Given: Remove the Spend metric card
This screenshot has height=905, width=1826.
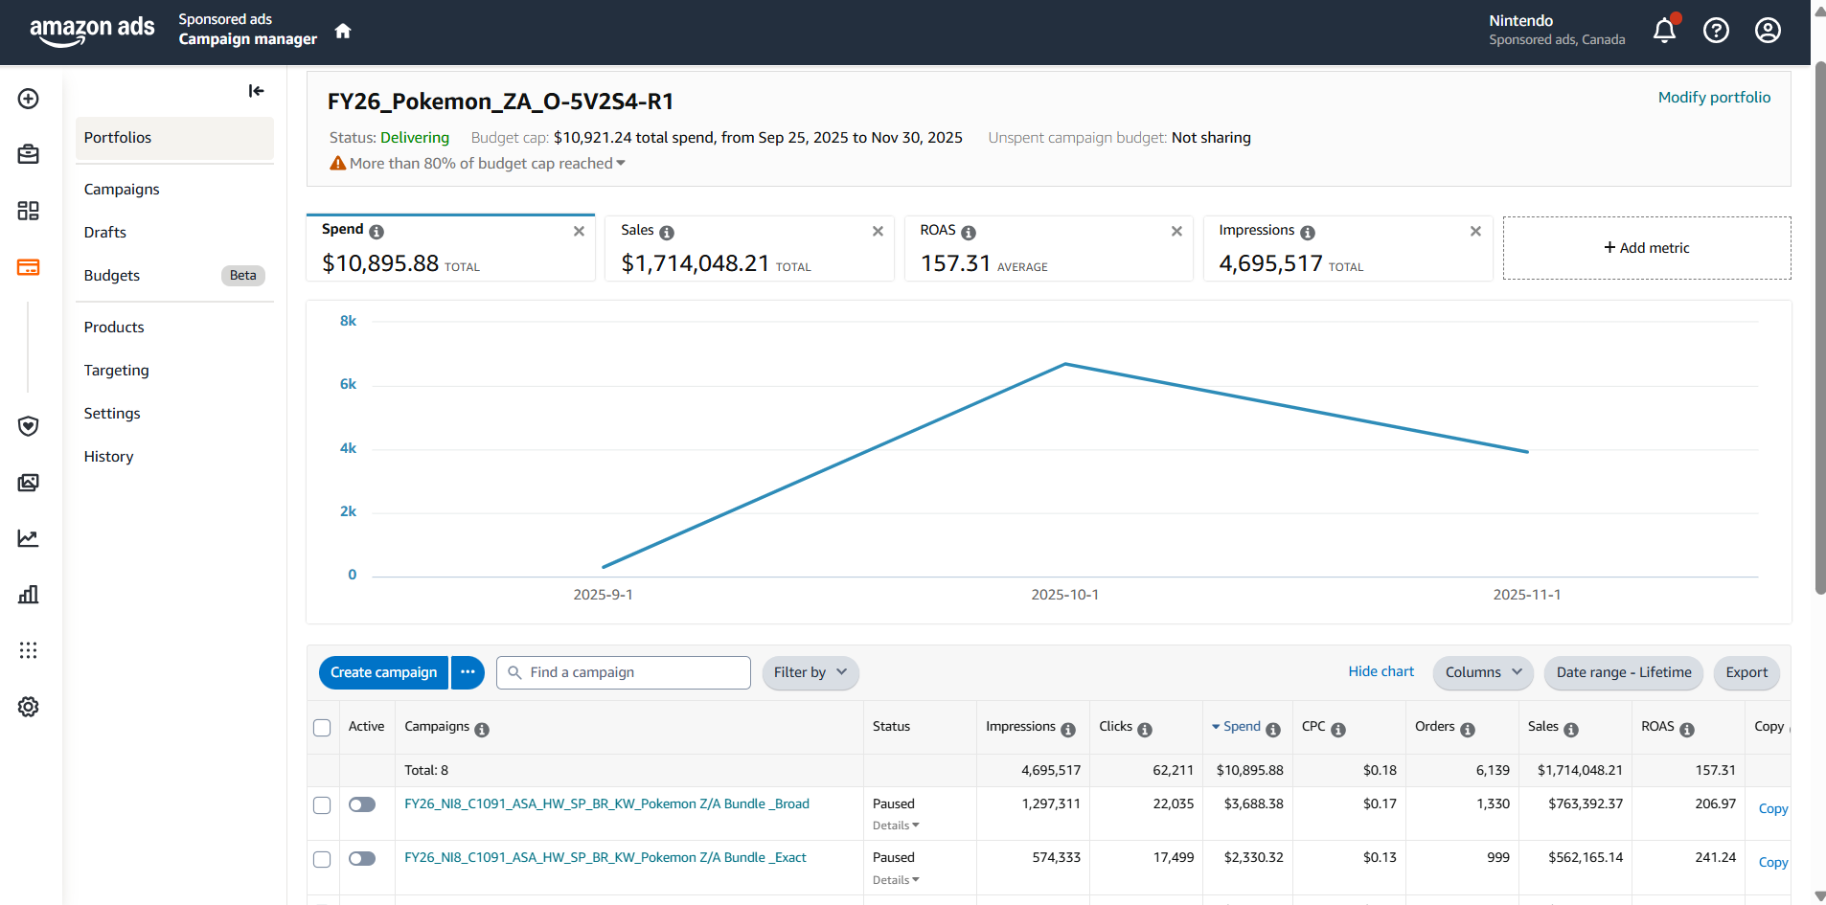Looking at the screenshot, I should point(579,232).
